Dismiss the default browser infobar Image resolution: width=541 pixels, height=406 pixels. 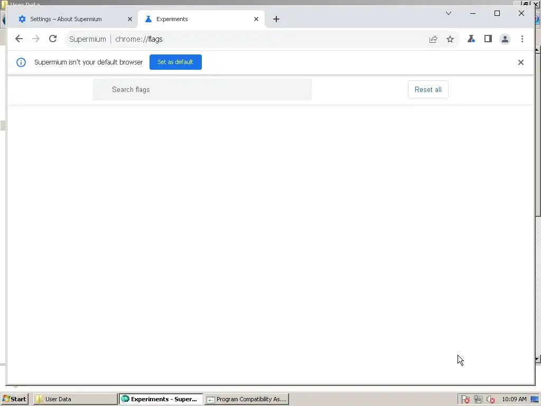point(520,62)
